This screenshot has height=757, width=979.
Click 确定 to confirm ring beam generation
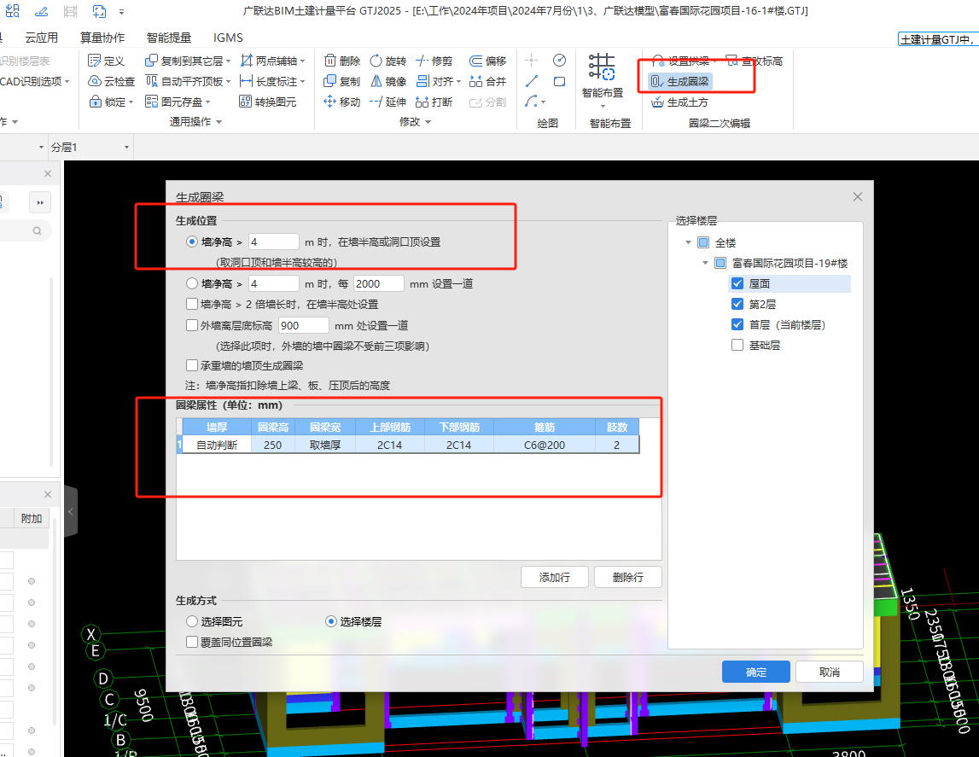756,672
